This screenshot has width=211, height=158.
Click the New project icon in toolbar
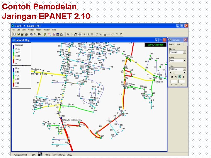pos(15,34)
